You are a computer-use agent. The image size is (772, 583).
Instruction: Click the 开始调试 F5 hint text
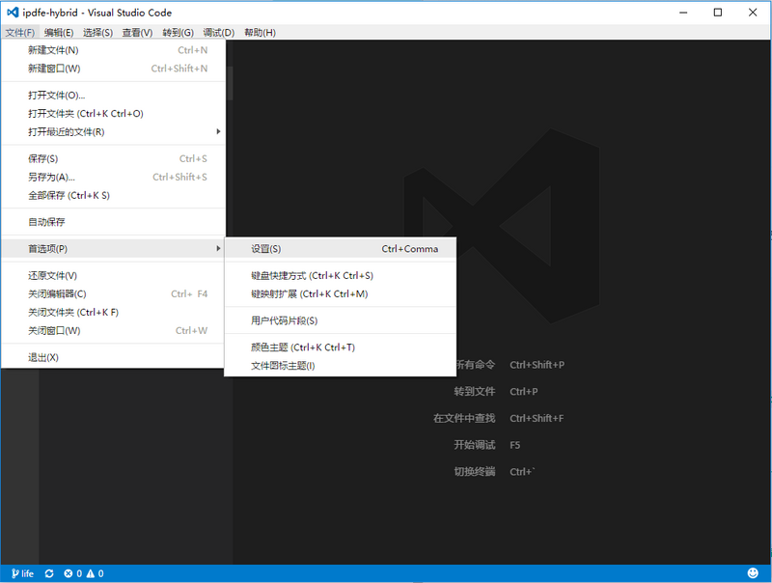click(x=487, y=445)
